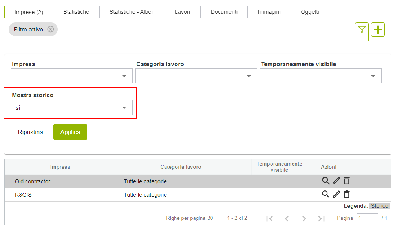Open Temporaneamente visibile dropdown
Image resolution: width=395 pixels, height=225 pixels.
coord(320,76)
